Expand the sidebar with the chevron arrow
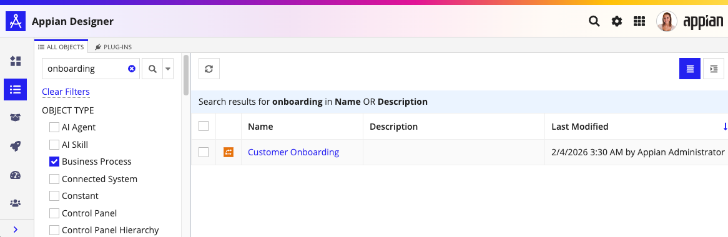 [16, 229]
